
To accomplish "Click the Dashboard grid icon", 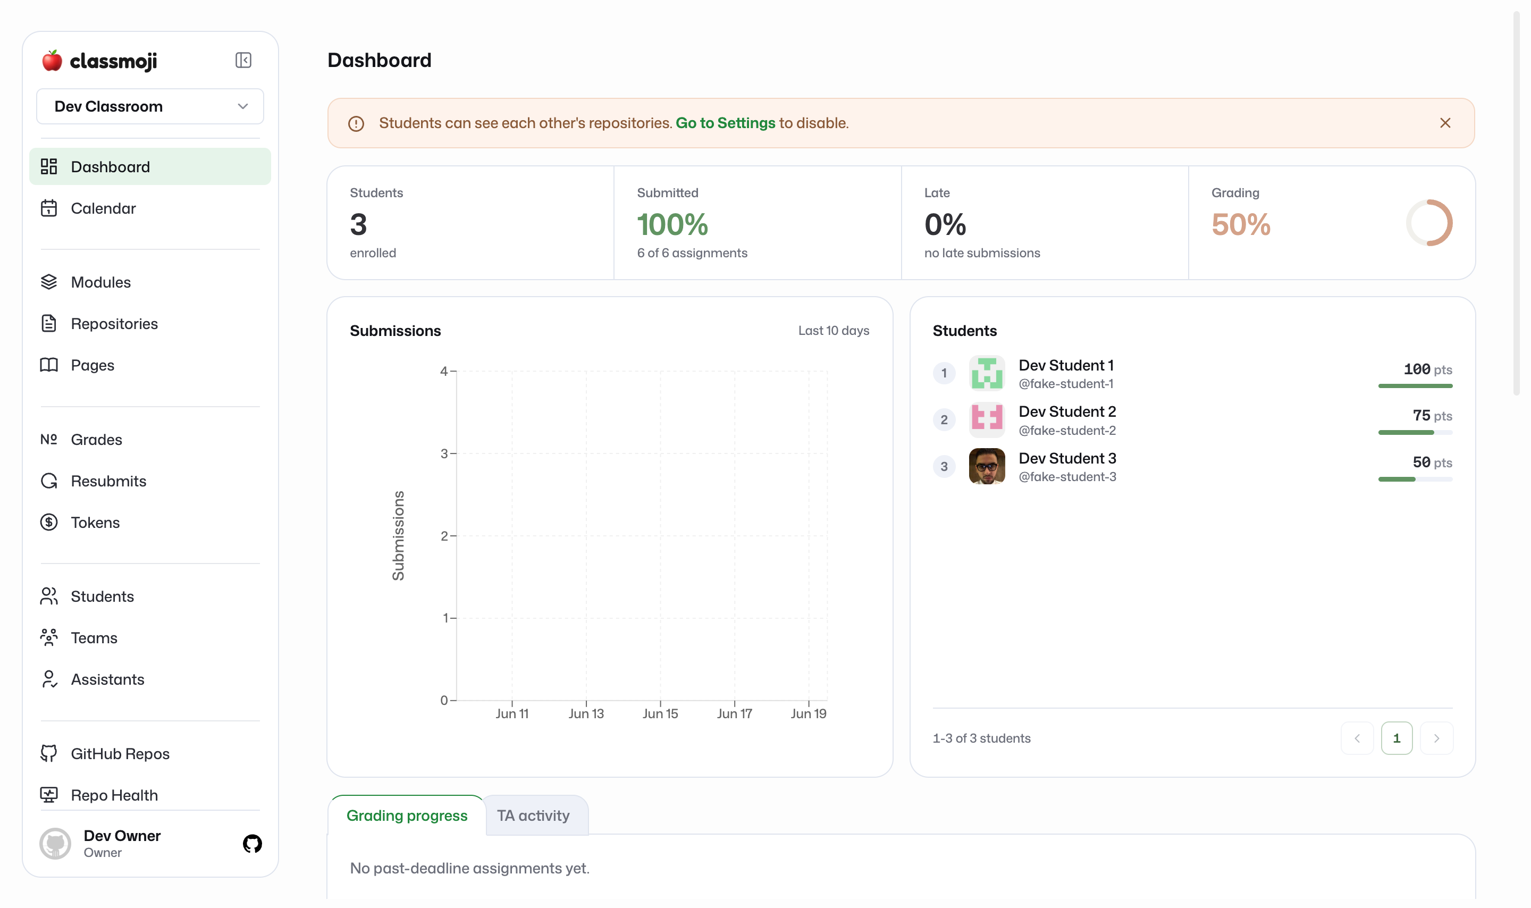I will tap(49, 167).
